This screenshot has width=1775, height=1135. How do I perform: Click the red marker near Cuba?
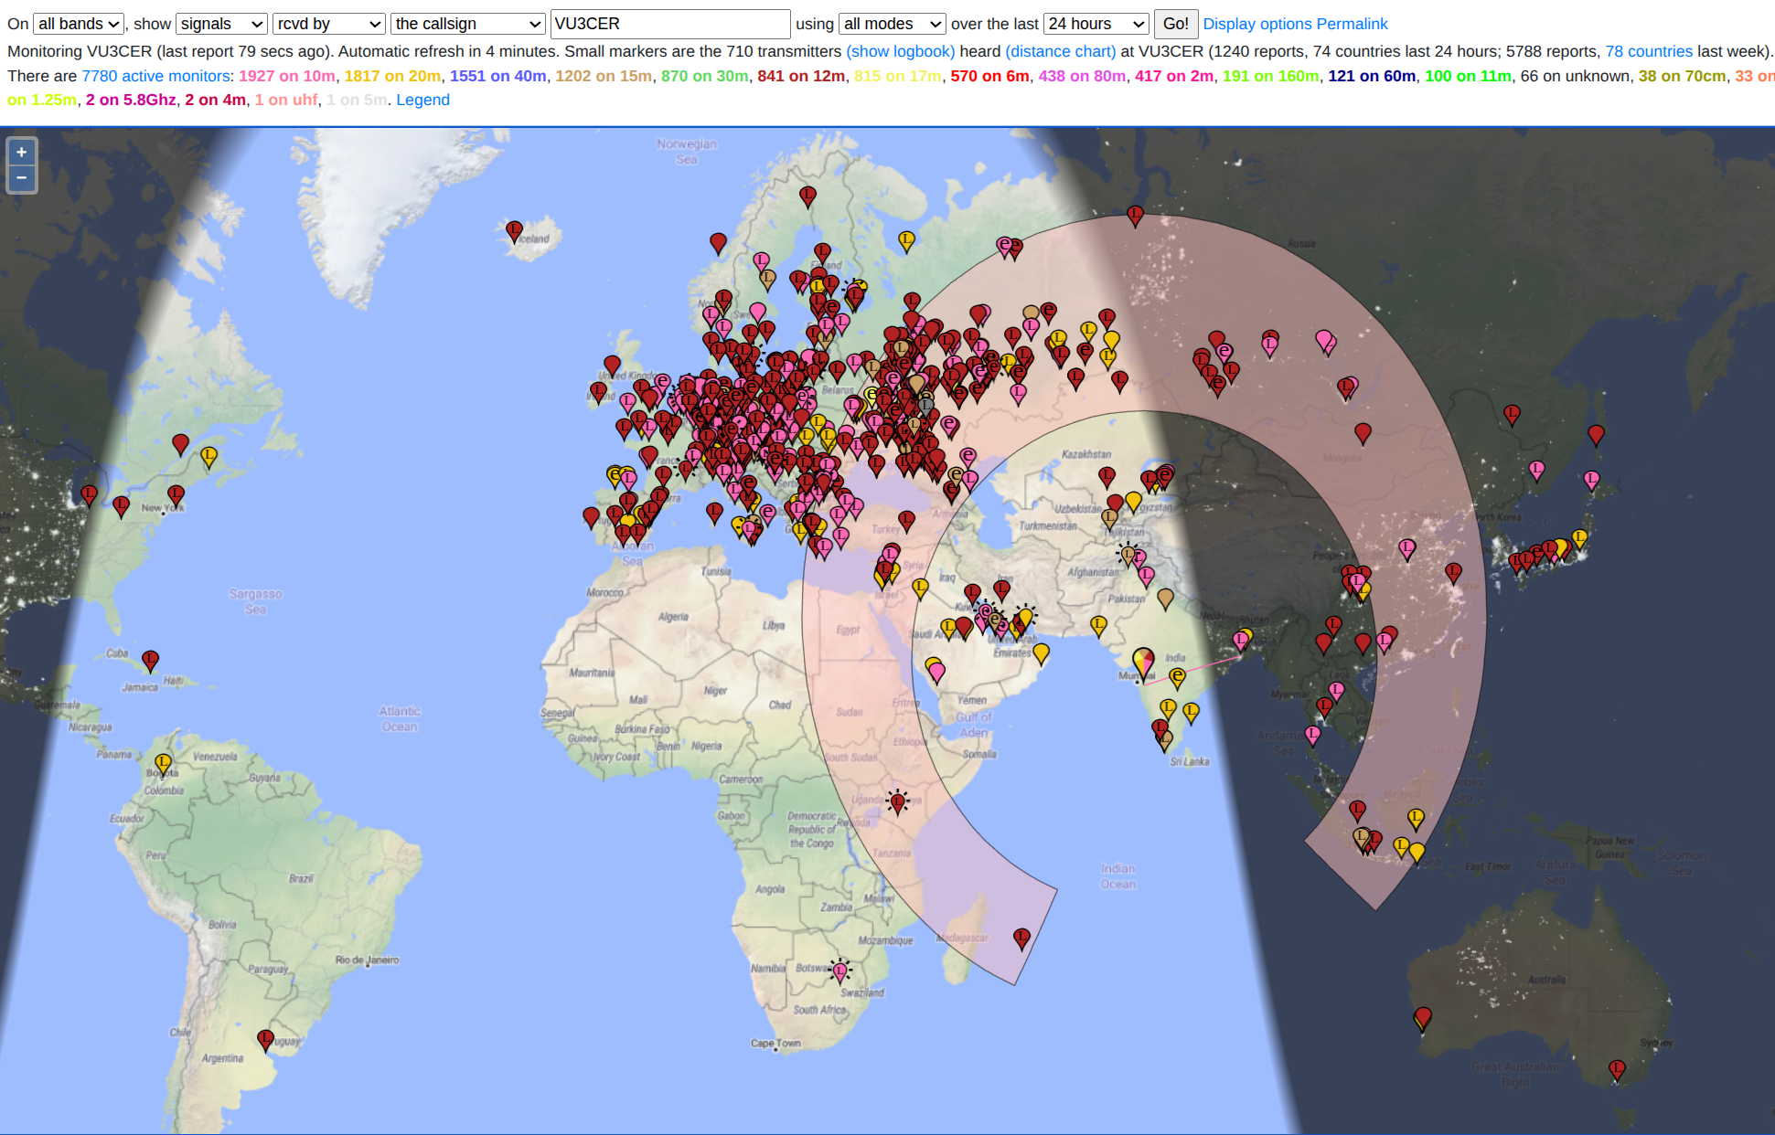coord(150,659)
